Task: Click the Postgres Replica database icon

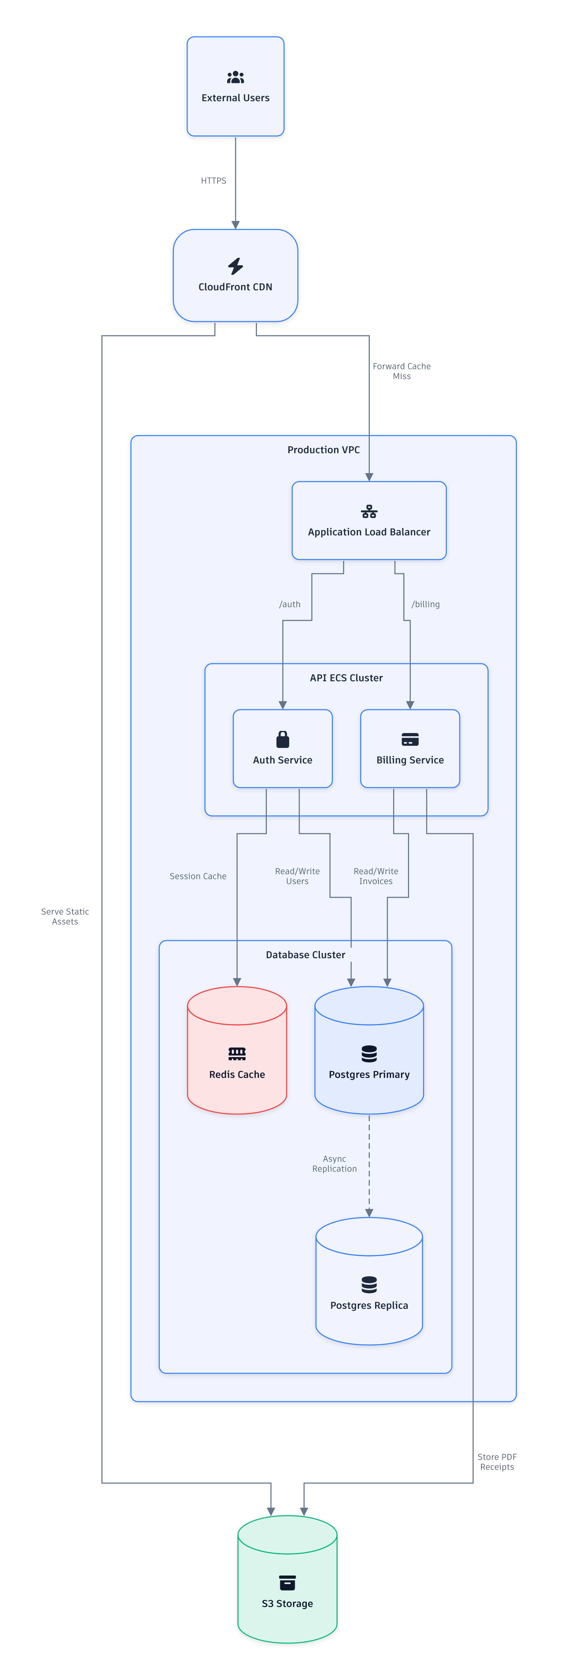Action: coord(369,1284)
